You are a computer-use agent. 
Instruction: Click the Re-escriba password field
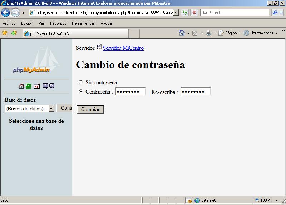tap(195, 91)
